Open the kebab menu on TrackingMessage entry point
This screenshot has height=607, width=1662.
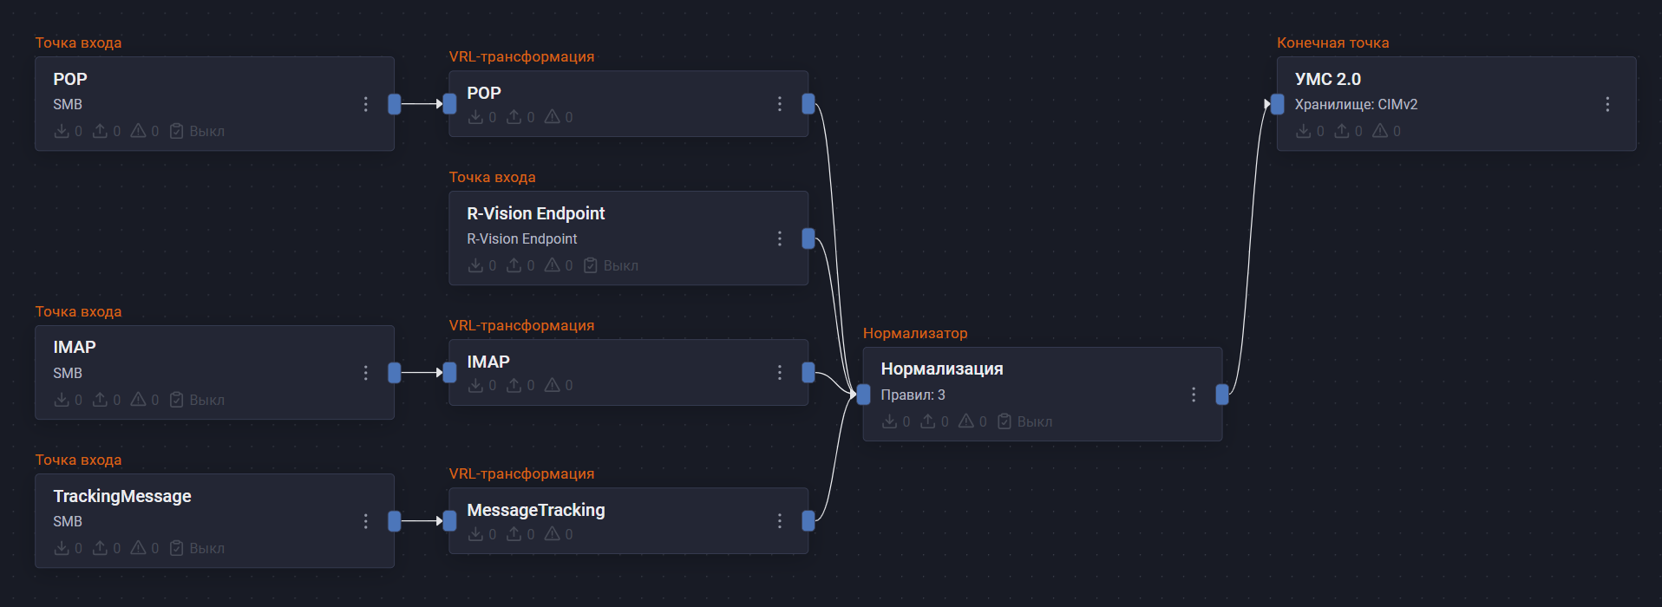365,521
